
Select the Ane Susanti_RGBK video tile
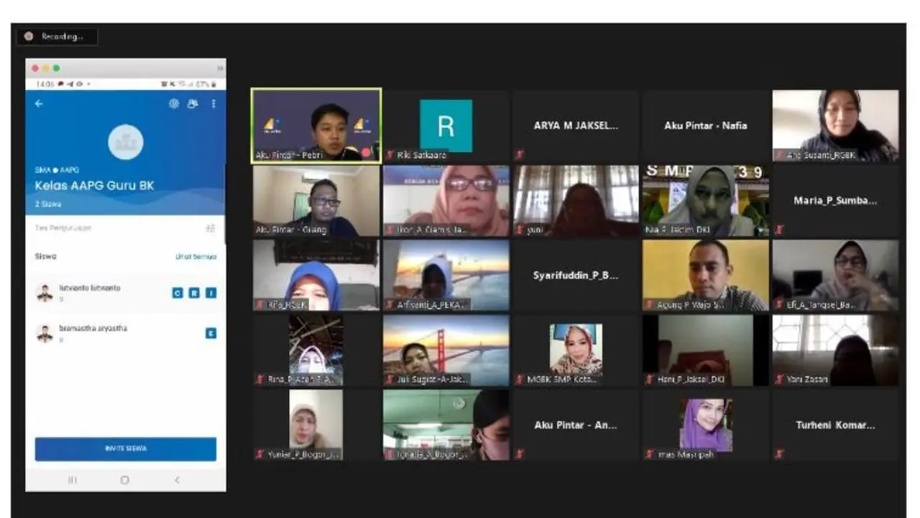(x=836, y=126)
